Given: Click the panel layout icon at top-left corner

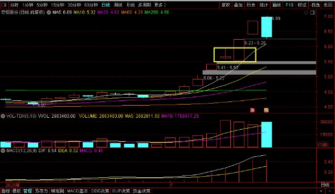Looking at the screenshot, I should click(x=4, y=5).
